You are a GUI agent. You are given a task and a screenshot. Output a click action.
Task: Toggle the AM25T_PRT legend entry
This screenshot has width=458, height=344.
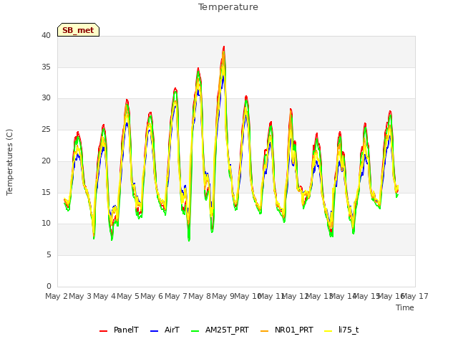[220, 330]
